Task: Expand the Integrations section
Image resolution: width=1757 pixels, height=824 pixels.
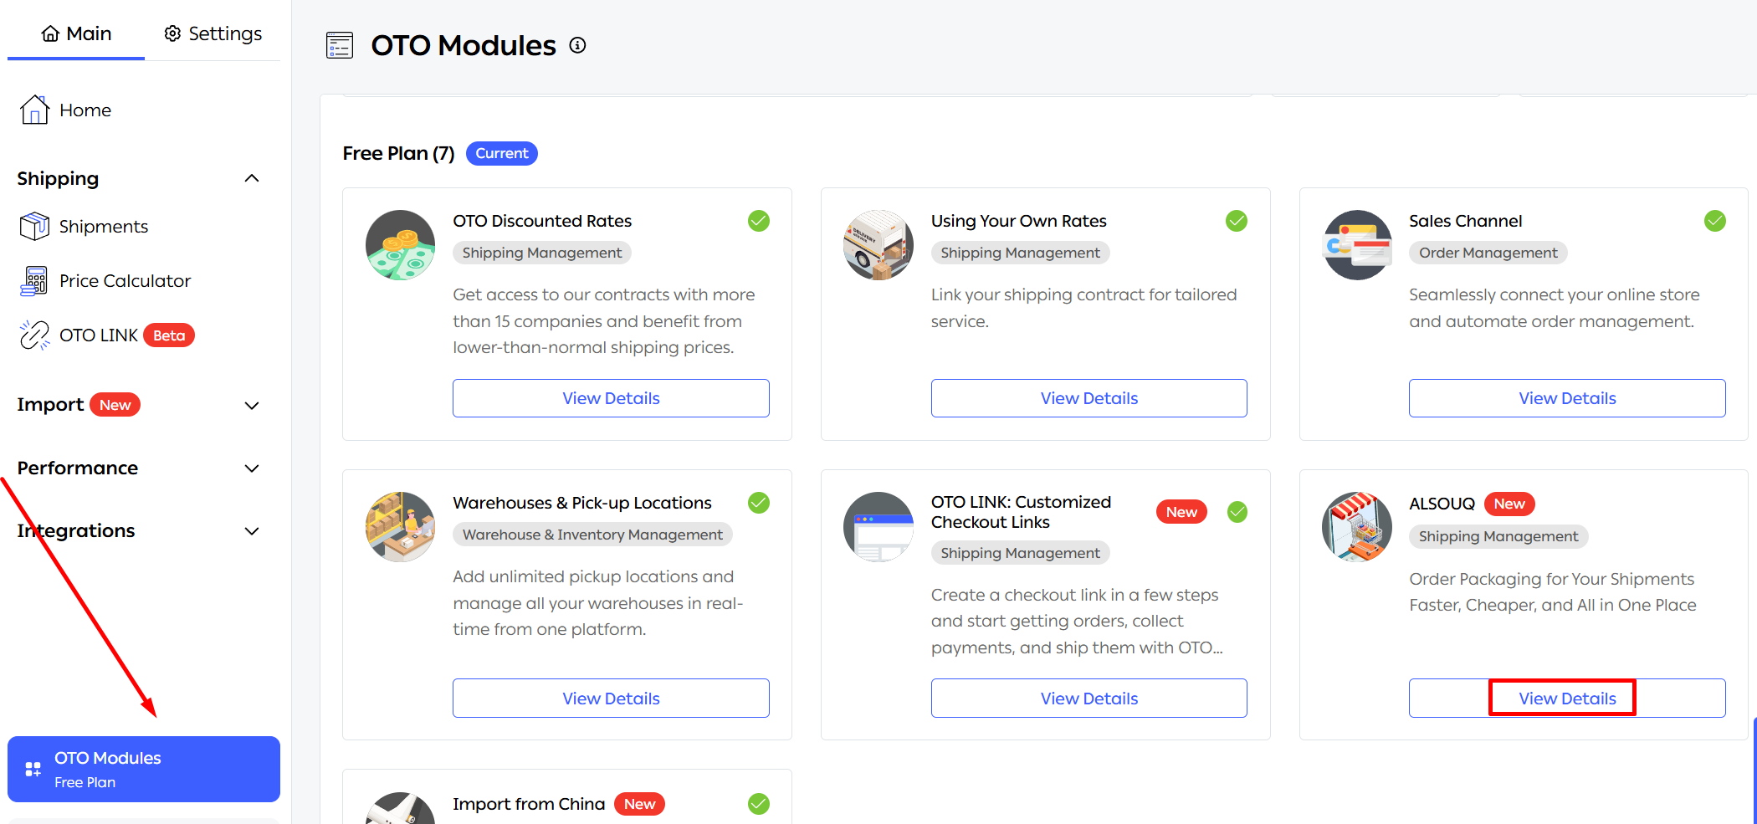Action: pyautogui.click(x=252, y=531)
